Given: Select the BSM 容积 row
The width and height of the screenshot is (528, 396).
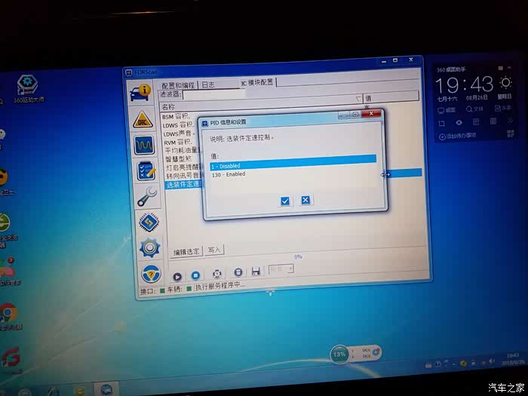Looking at the screenshot, I should click(177, 116).
